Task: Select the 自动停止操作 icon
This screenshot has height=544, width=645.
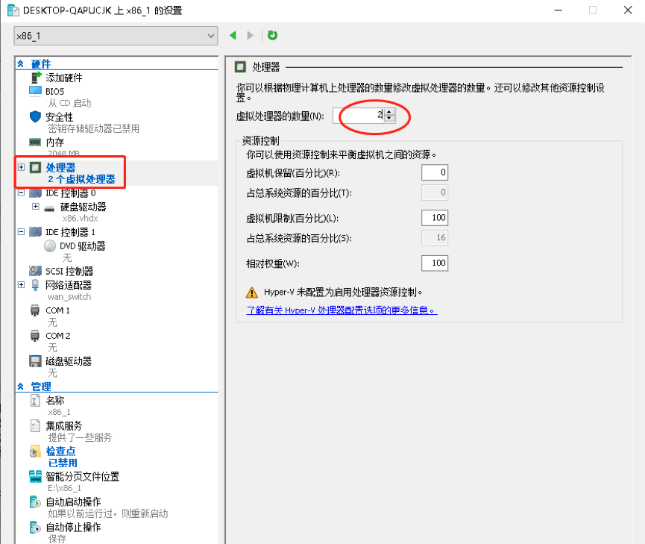Action: 35,528
